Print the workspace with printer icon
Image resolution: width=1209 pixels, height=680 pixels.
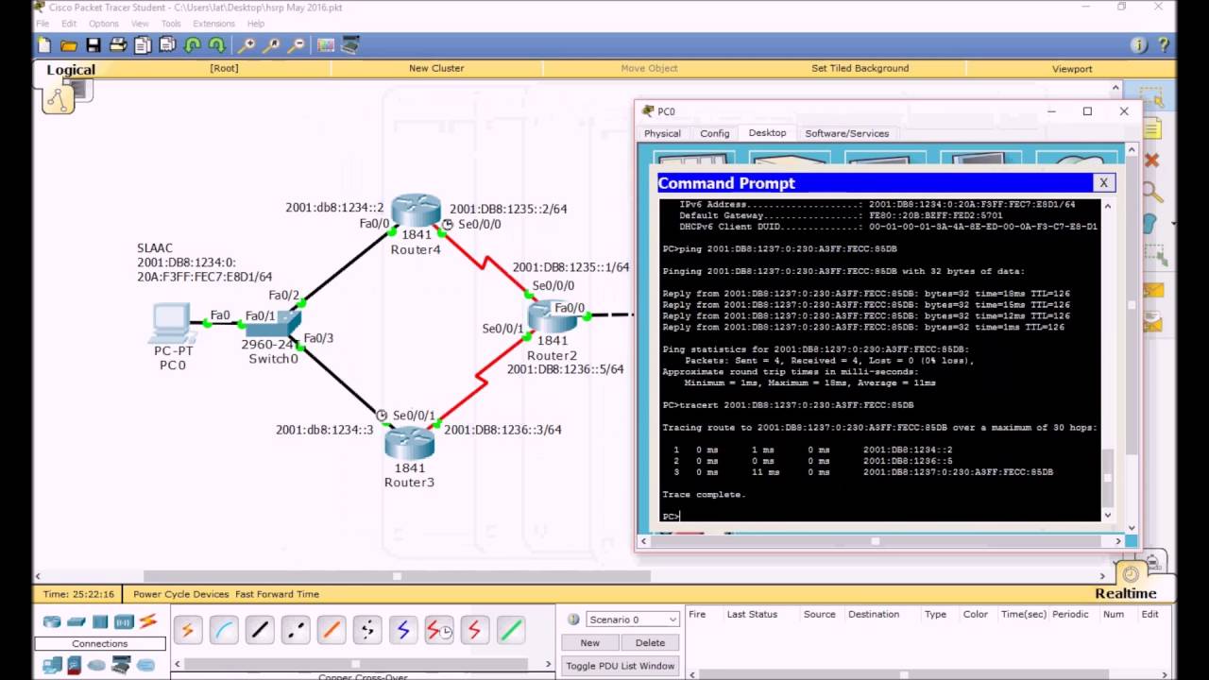pyautogui.click(x=117, y=44)
